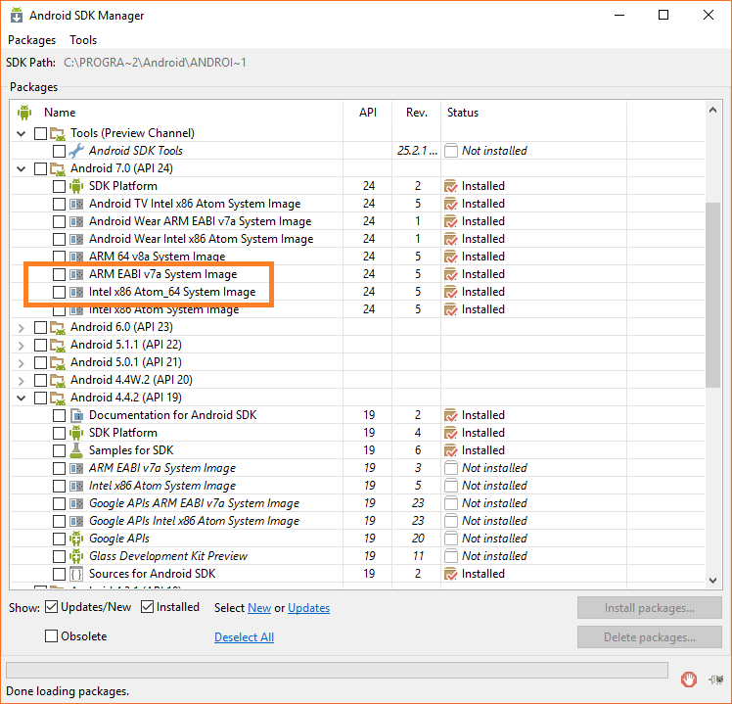
Task: Click the log window icon in bottom corner
Action: tap(716, 679)
